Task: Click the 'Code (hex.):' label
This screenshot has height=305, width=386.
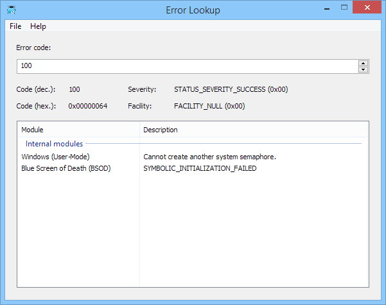Action: point(36,106)
